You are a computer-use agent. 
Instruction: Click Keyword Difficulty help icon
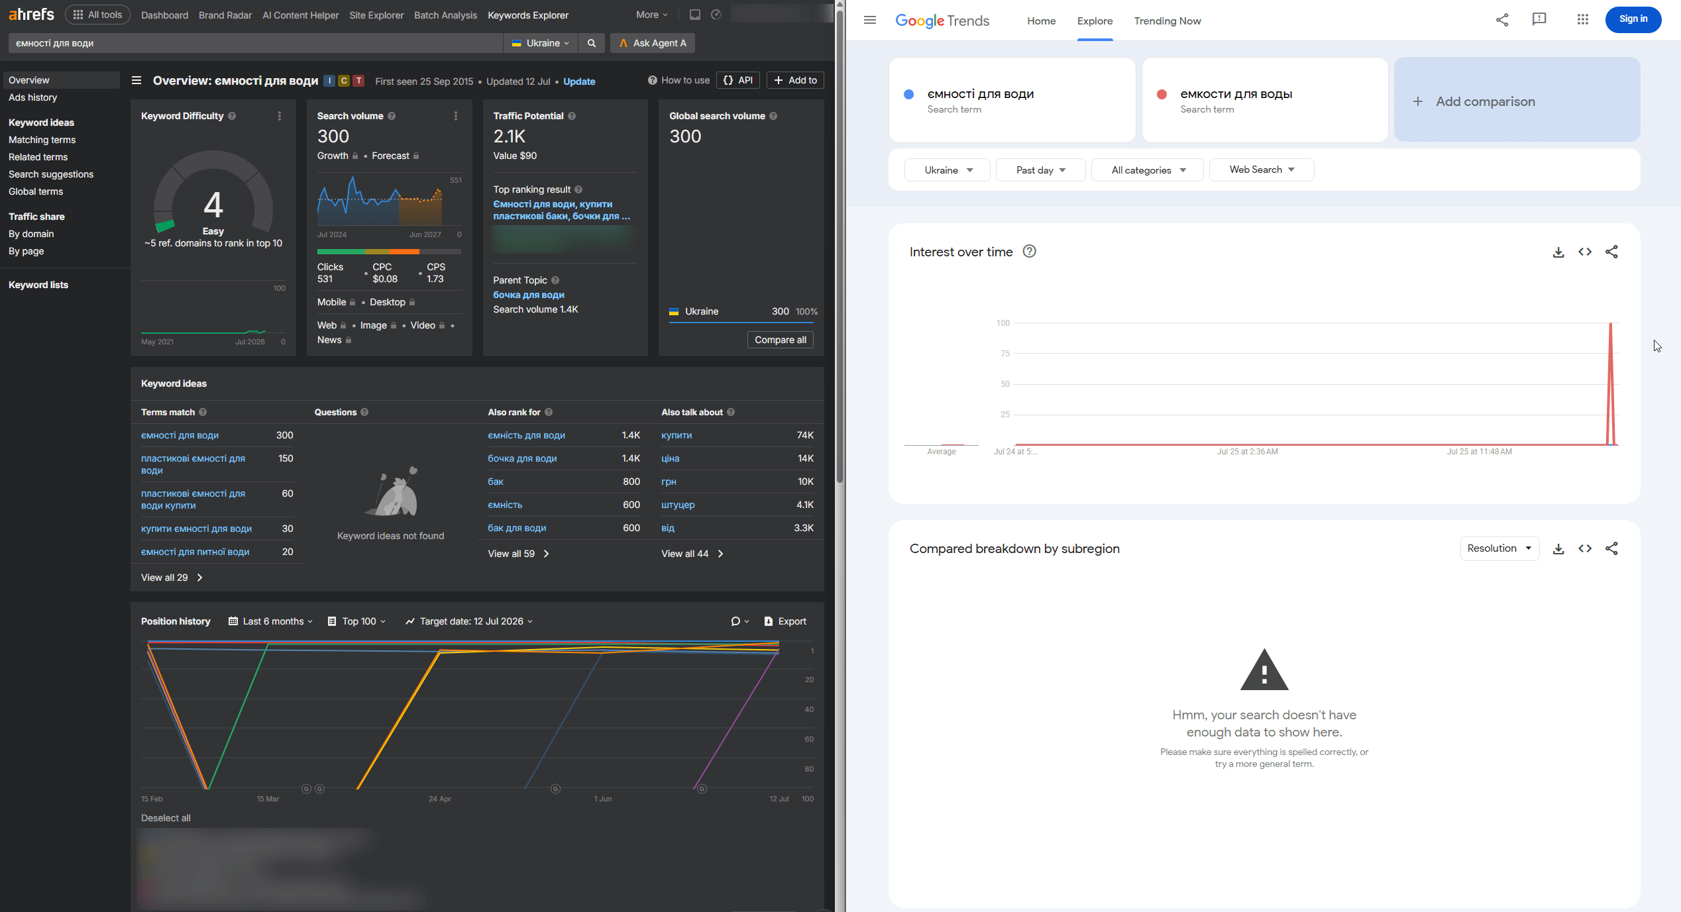(x=232, y=116)
